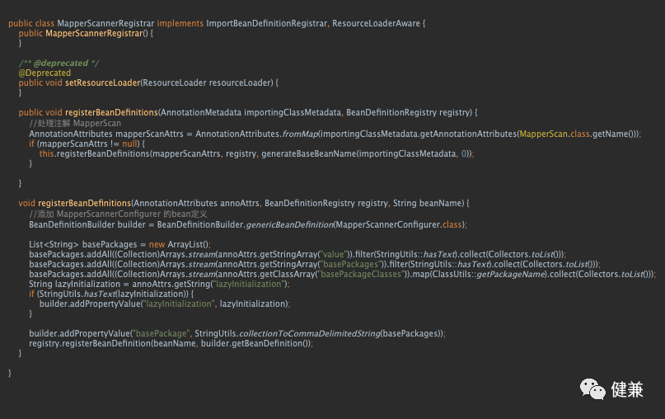
Task: Select the ImportBeanDefinitionRegistrar interface name
Action: pyautogui.click(x=268, y=24)
